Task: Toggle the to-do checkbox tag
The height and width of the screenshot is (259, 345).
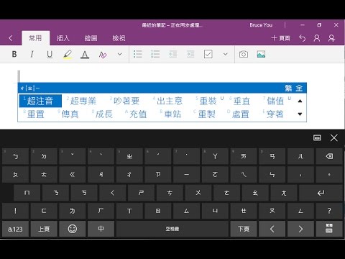Action: [208, 54]
